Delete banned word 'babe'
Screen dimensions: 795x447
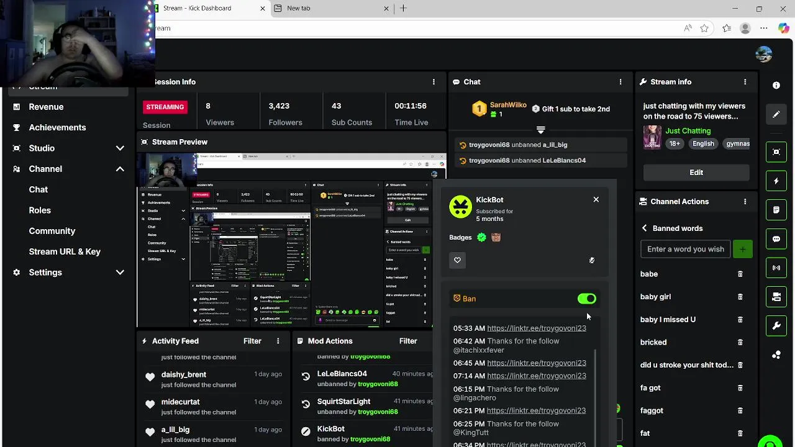(740, 274)
